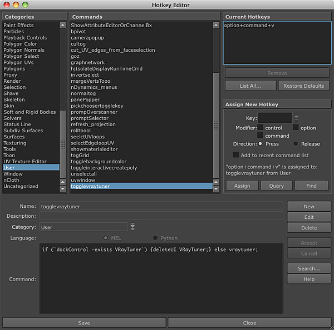Click the green zoom window button

click(x=25, y=4)
